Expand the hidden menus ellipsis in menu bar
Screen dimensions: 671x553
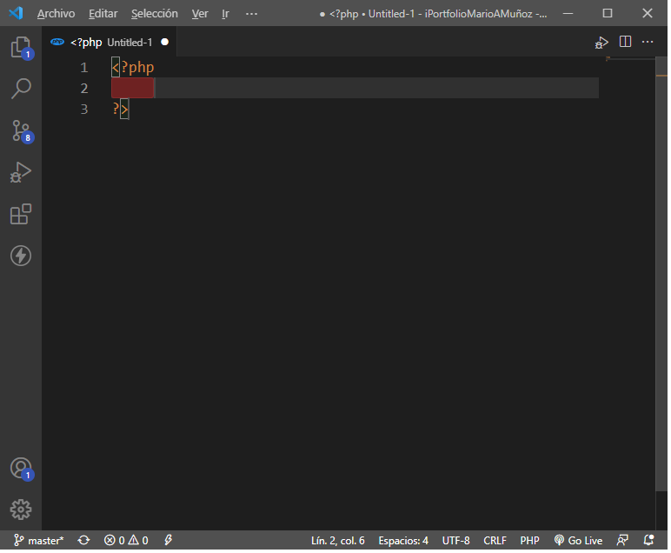pos(251,14)
